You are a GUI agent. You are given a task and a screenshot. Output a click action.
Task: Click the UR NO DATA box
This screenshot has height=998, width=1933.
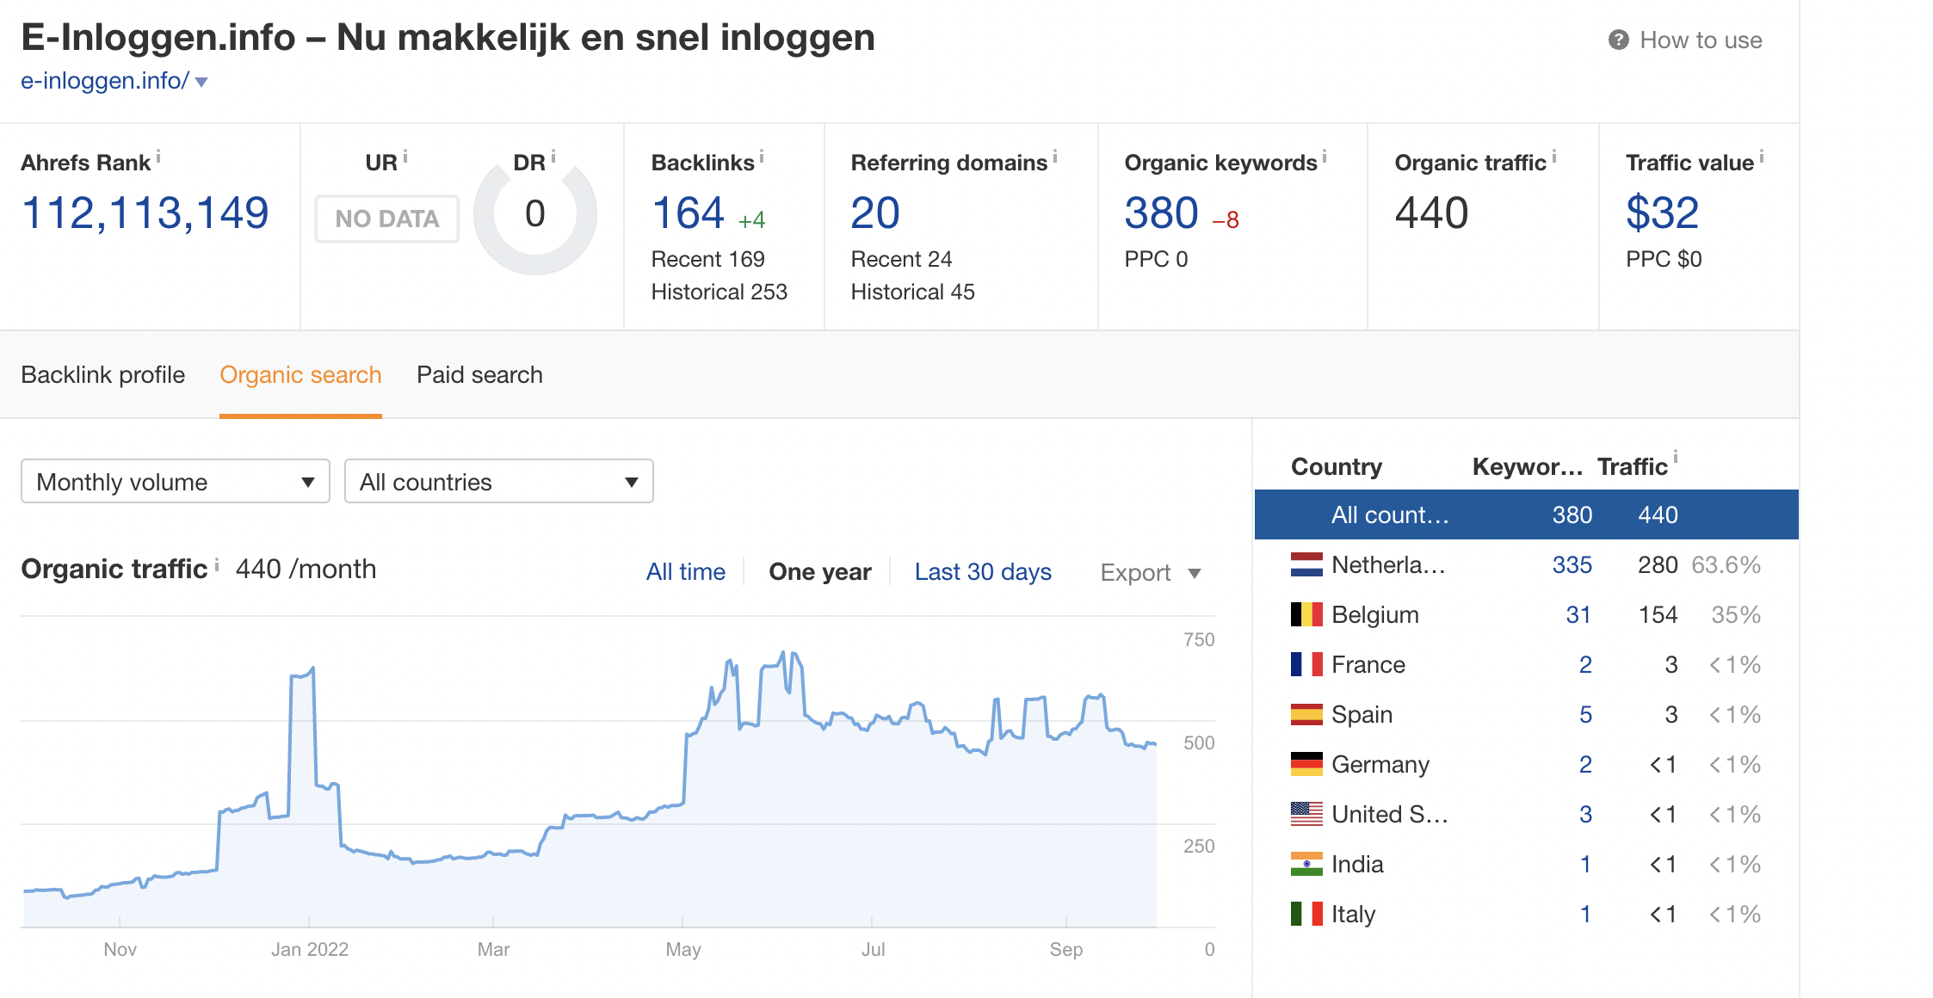click(x=387, y=219)
